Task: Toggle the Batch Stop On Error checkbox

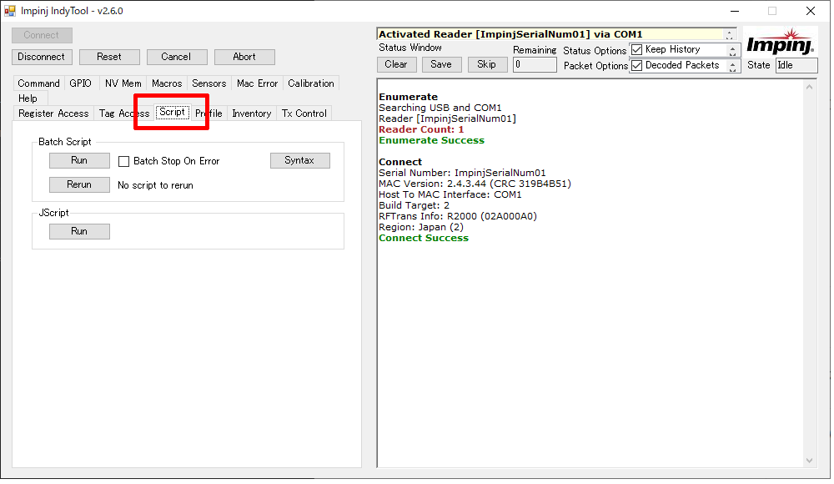Action: [x=123, y=161]
